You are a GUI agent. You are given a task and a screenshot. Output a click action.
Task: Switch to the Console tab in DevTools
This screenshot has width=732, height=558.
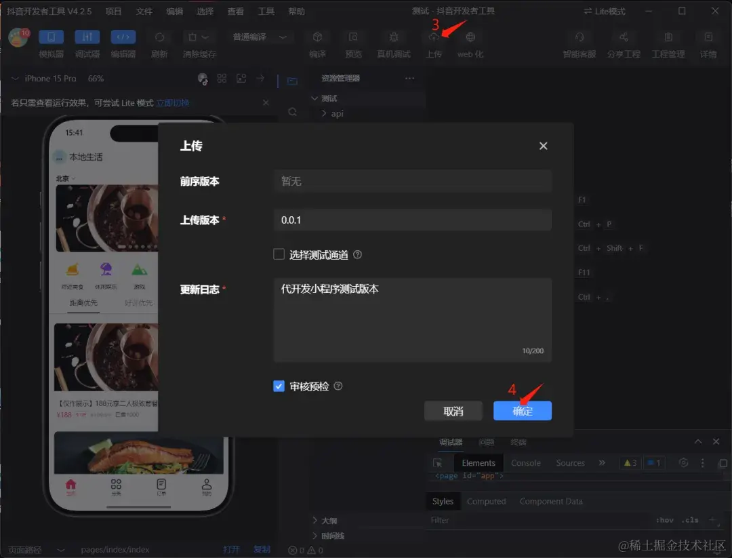coord(525,462)
